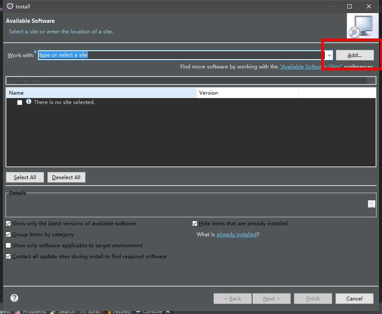Image resolution: width=382 pixels, height=314 pixels.
Task: Switch to Console tab in background window
Action: point(149,311)
